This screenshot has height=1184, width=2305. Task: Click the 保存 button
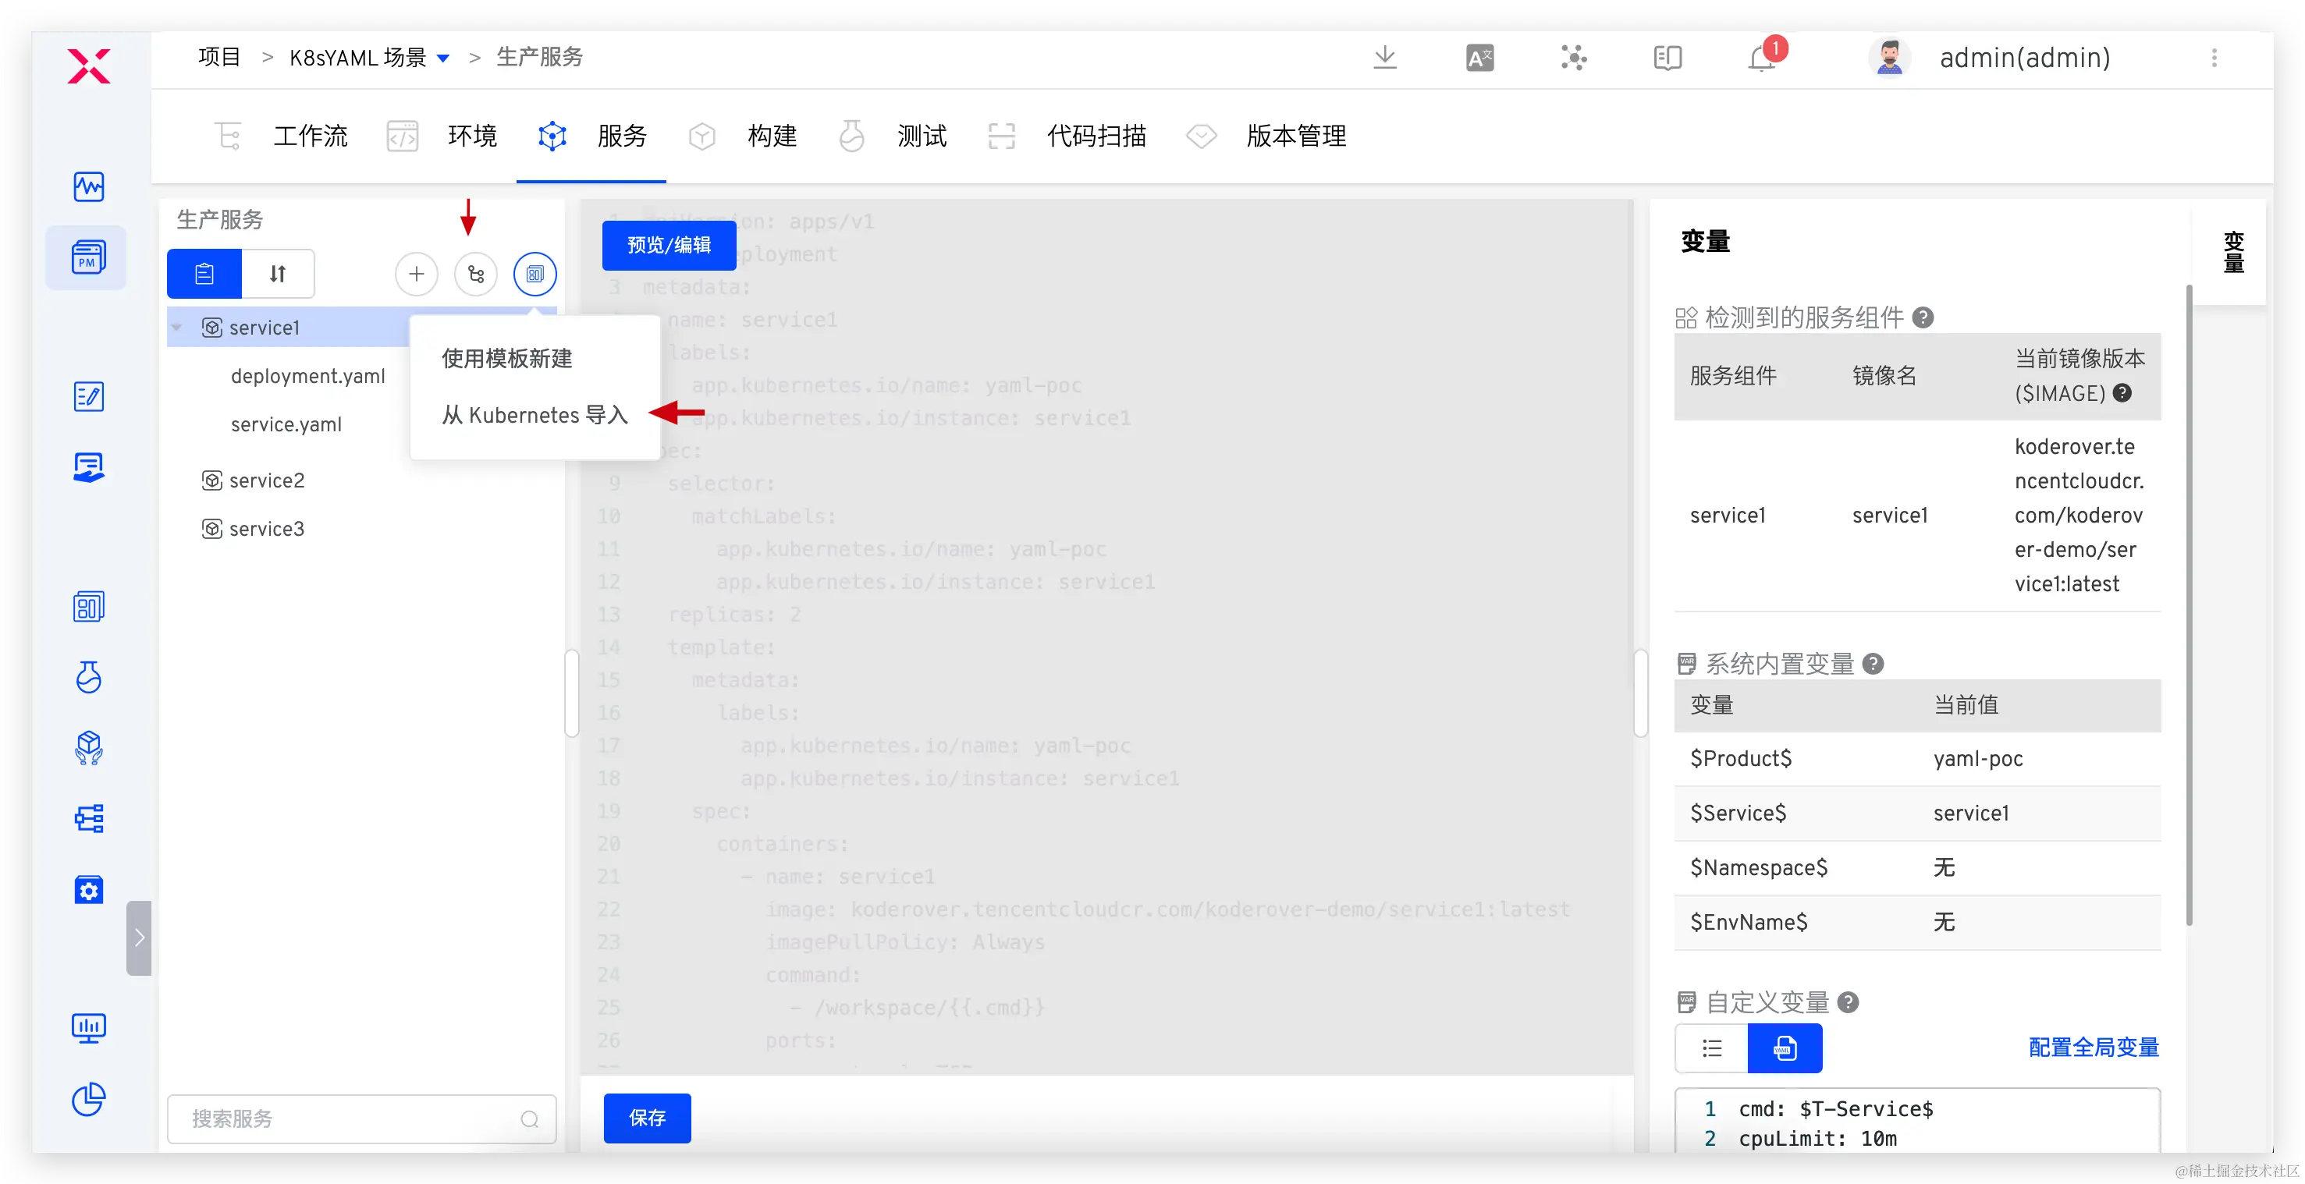point(647,1118)
